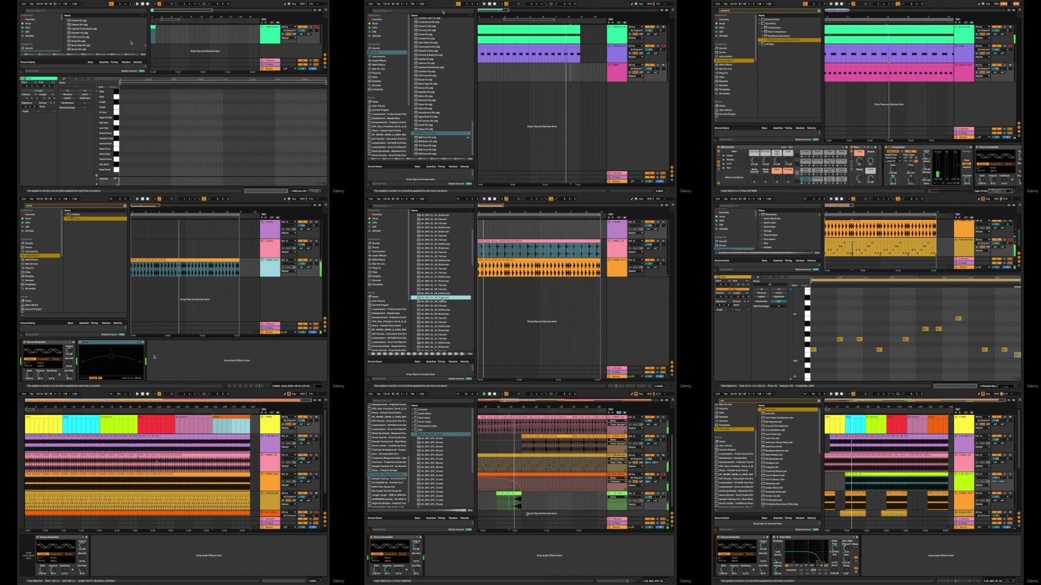Toggle Automation Arm in the Auto Filter window

(853, 393)
